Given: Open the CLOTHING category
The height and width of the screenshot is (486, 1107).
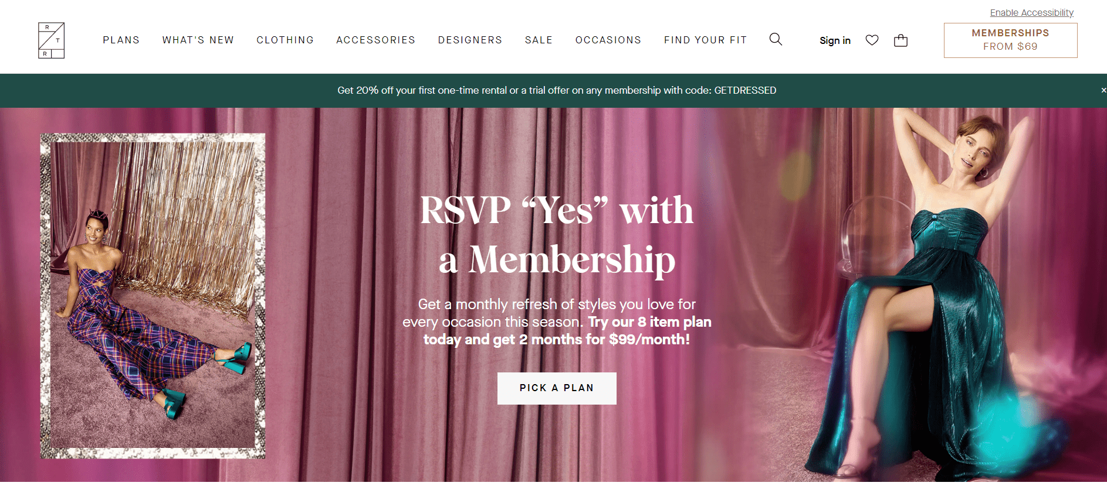Looking at the screenshot, I should coord(285,40).
